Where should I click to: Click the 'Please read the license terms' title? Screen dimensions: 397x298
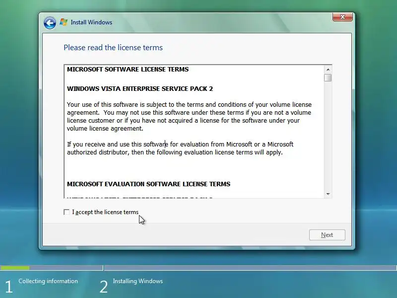113,48
